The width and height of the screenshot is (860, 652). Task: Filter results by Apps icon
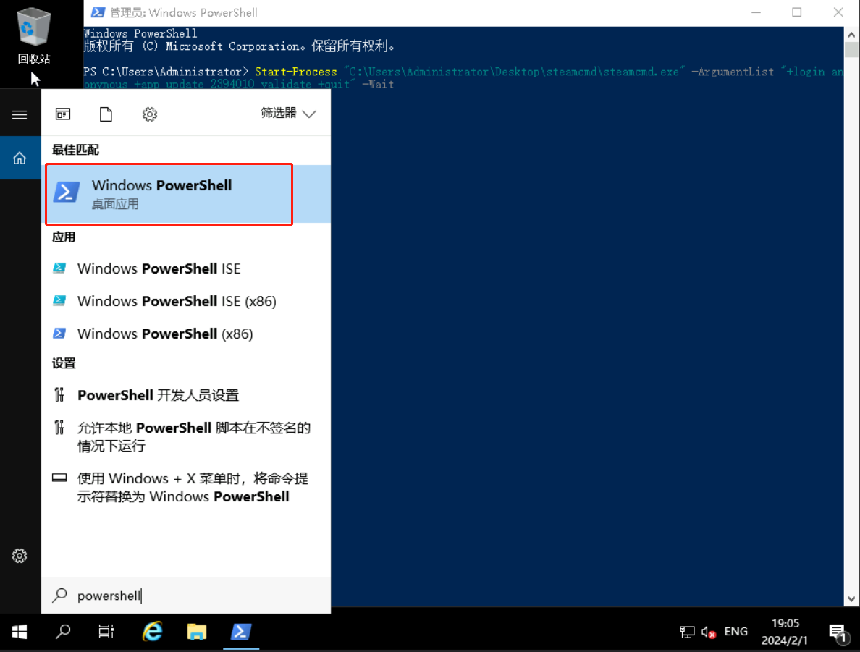coord(63,114)
